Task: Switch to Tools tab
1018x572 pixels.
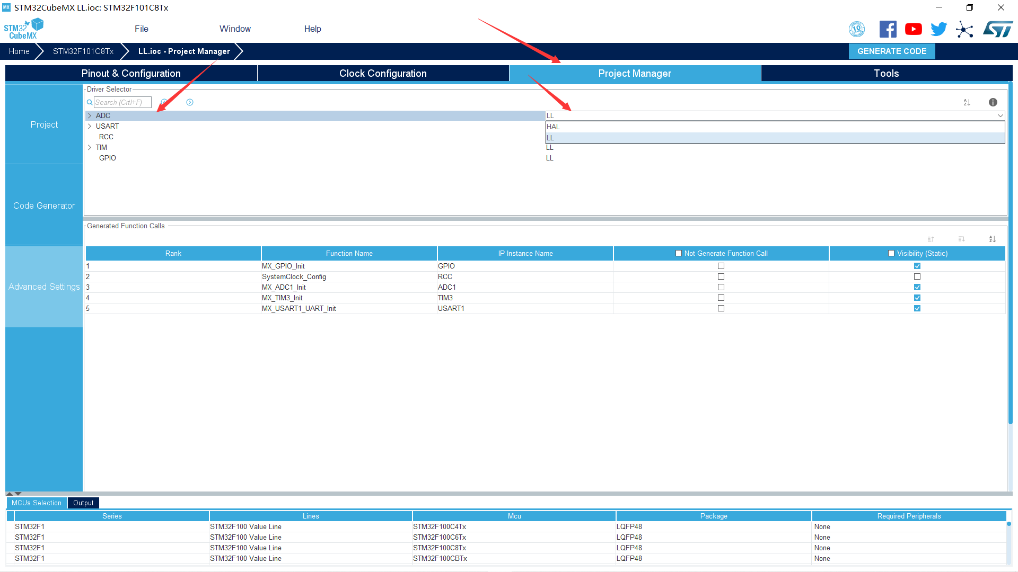Action: [x=887, y=73]
